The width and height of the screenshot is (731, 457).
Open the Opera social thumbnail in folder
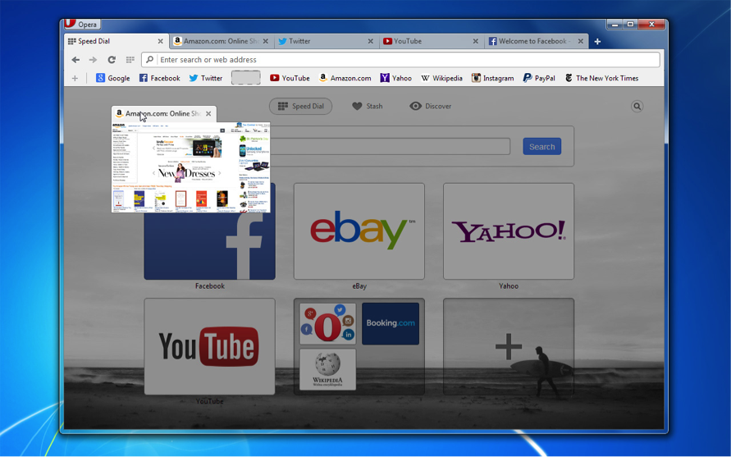click(327, 323)
